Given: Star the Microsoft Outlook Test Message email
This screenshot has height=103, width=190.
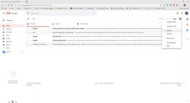Looking at the screenshot, I should click(31, 33).
